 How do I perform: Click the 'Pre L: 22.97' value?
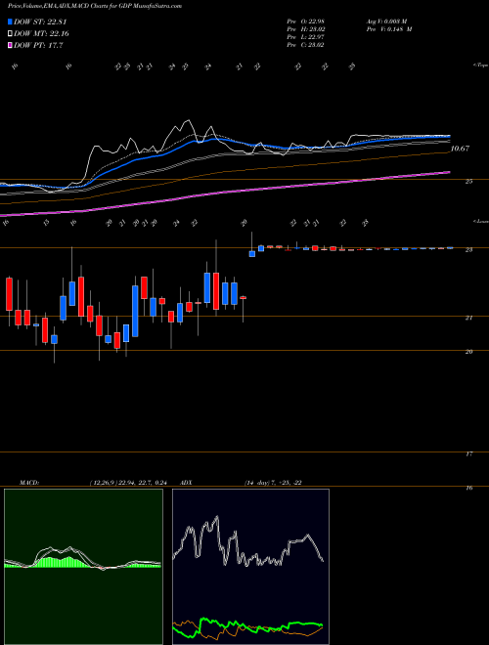(x=305, y=37)
